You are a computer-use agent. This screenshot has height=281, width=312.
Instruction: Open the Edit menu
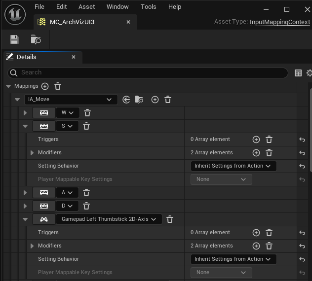click(x=61, y=7)
